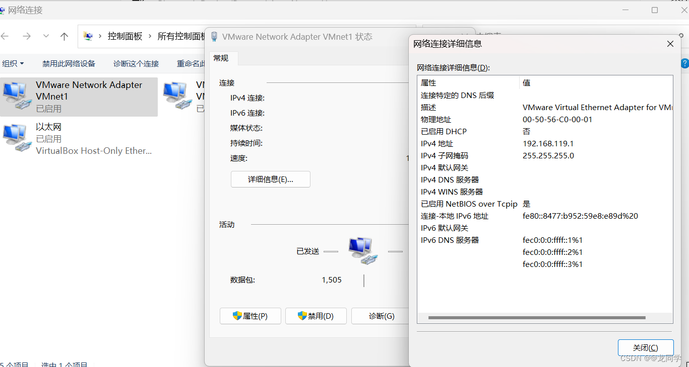
Task: Select DNS entry fec0:0:0:ffff::3%1
Action: (x=552, y=264)
